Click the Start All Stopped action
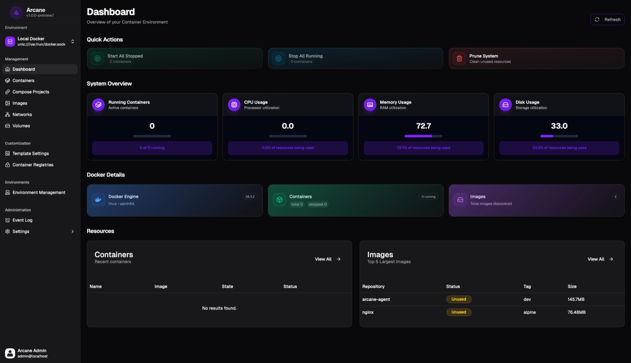The width and height of the screenshot is (631, 363). (x=174, y=58)
